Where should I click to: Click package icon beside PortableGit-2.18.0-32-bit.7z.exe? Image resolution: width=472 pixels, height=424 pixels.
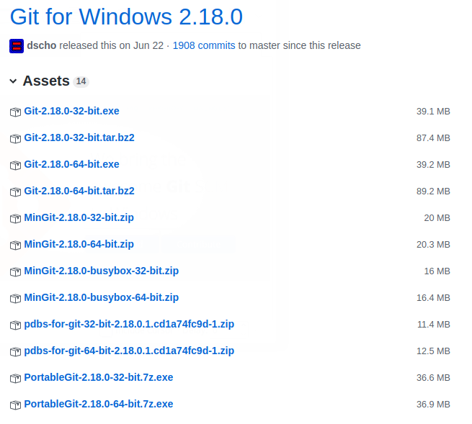coord(15,379)
